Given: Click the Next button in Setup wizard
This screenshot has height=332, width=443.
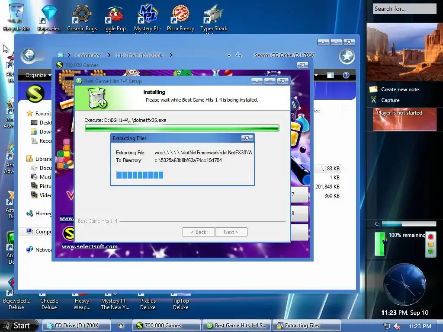Looking at the screenshot, I should (231, 232).
